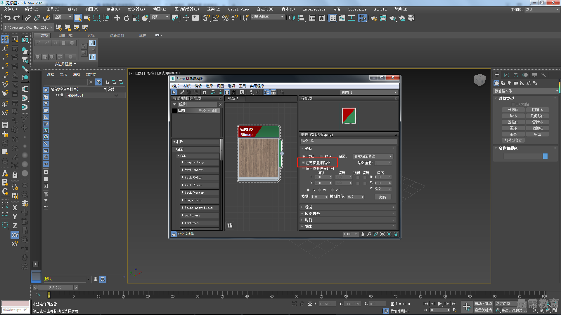This screenshot has height=315, width=561.
Task: Activate the Select and Move tool
Action: click(x=117, y=18)
